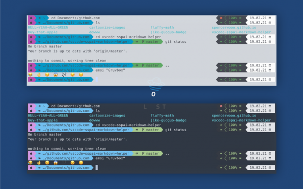The height and width of the screenshot is (189, 303).
Task: Click 'spencerwooo.github.io' folder in light terminal
Action: point(234,28)
